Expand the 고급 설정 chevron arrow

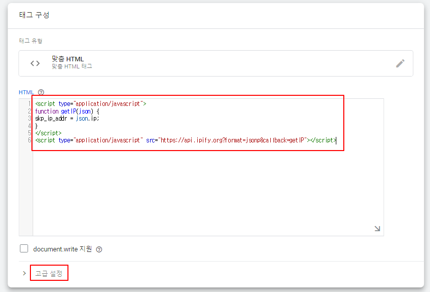click(x=24, y=273)
